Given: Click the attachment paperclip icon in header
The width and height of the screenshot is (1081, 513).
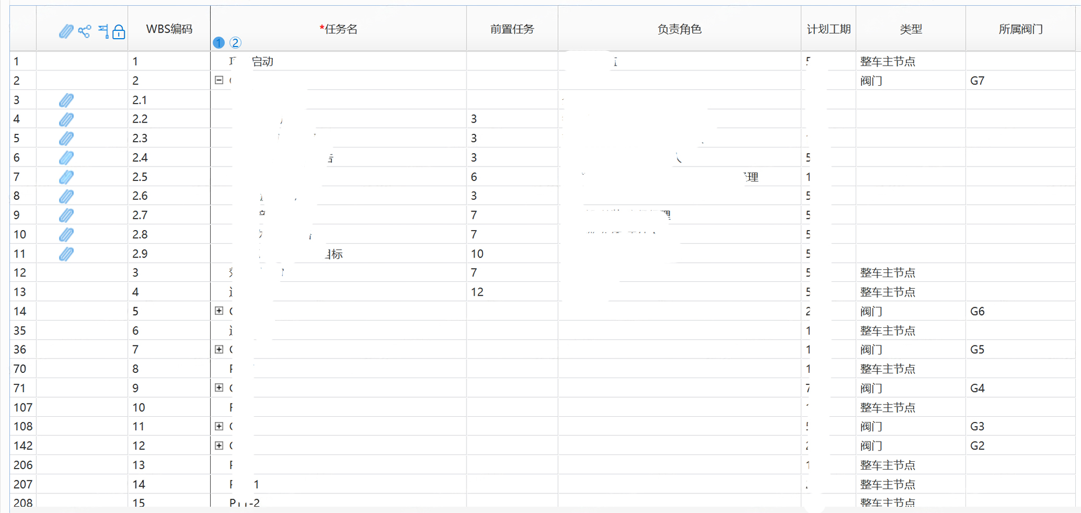Looking at the screenshot, I should (x=66, y=31).
